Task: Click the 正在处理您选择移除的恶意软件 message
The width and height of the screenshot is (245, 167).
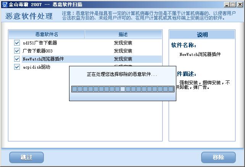Action: coord(122,74)
